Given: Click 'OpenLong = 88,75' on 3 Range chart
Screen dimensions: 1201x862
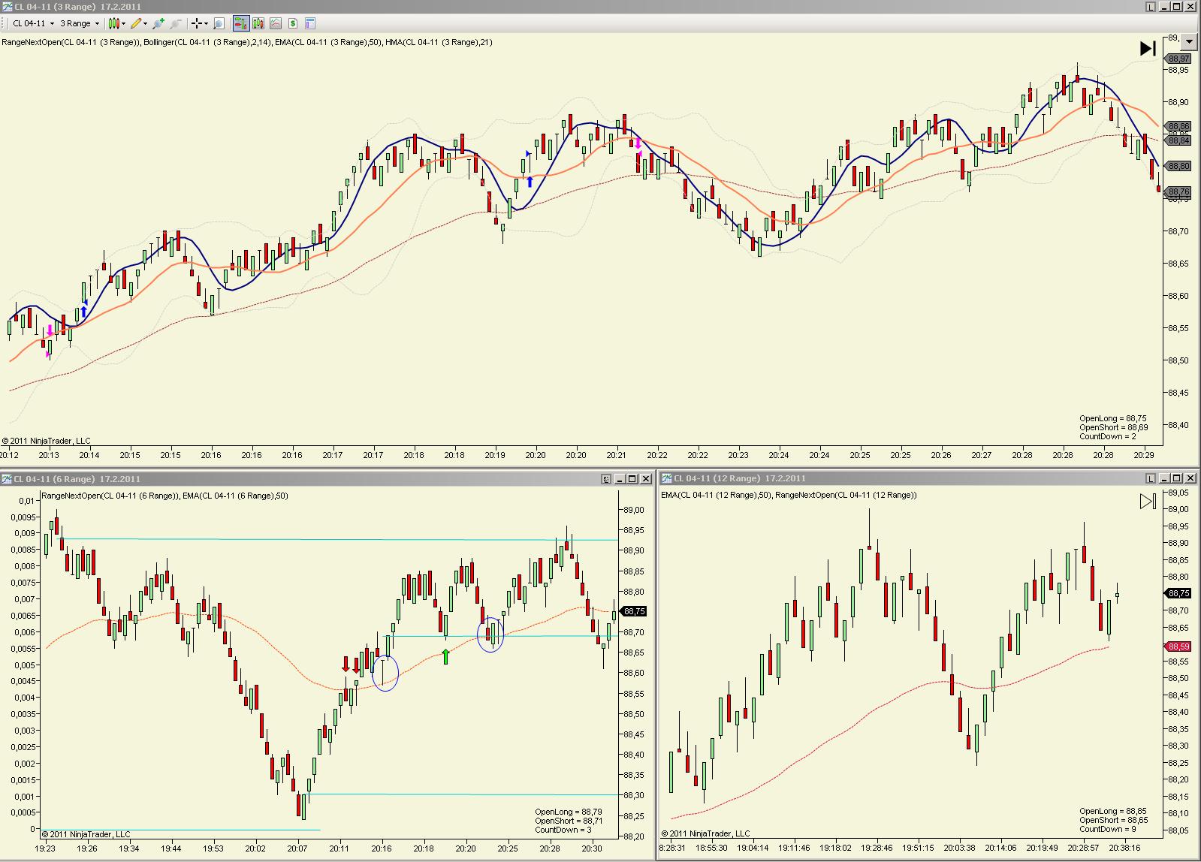Looking at the screenshot, I should [x=1113, y=418].
